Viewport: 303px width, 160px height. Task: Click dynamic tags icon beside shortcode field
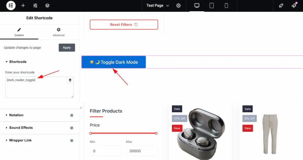coord(70,80)
